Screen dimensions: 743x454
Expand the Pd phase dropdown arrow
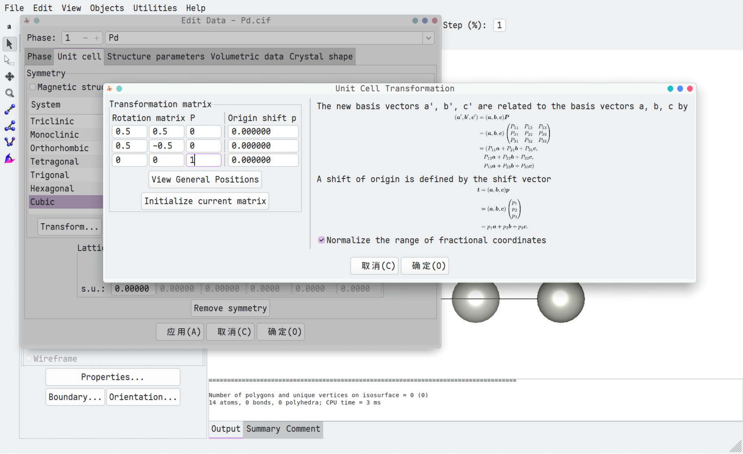pos(428,38)
